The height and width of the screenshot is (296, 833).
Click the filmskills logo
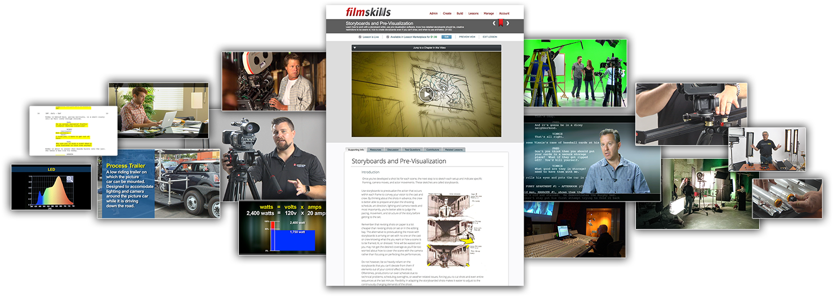(368, 12)
